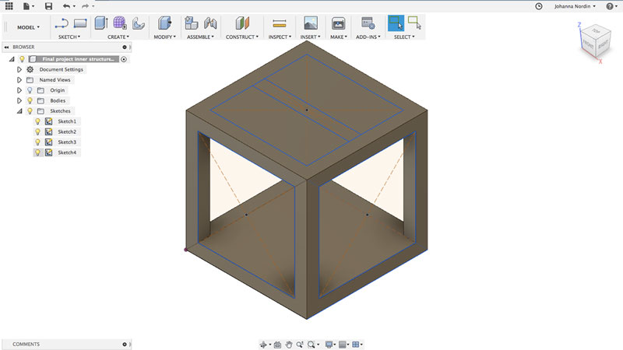Click the Insert image icon

(x=311, y=23)
